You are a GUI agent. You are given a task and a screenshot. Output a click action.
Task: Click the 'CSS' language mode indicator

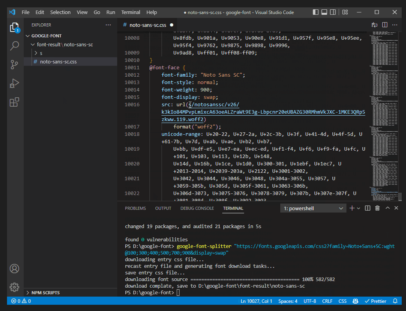coord(342,301)
